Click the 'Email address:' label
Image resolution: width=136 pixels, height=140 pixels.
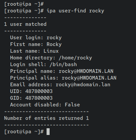tap(31, 85)
